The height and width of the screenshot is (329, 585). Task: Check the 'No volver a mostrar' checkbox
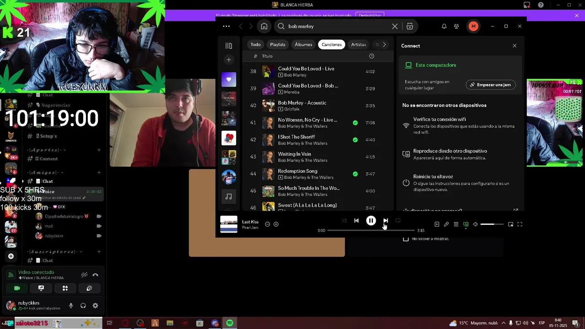coord(406,239)
